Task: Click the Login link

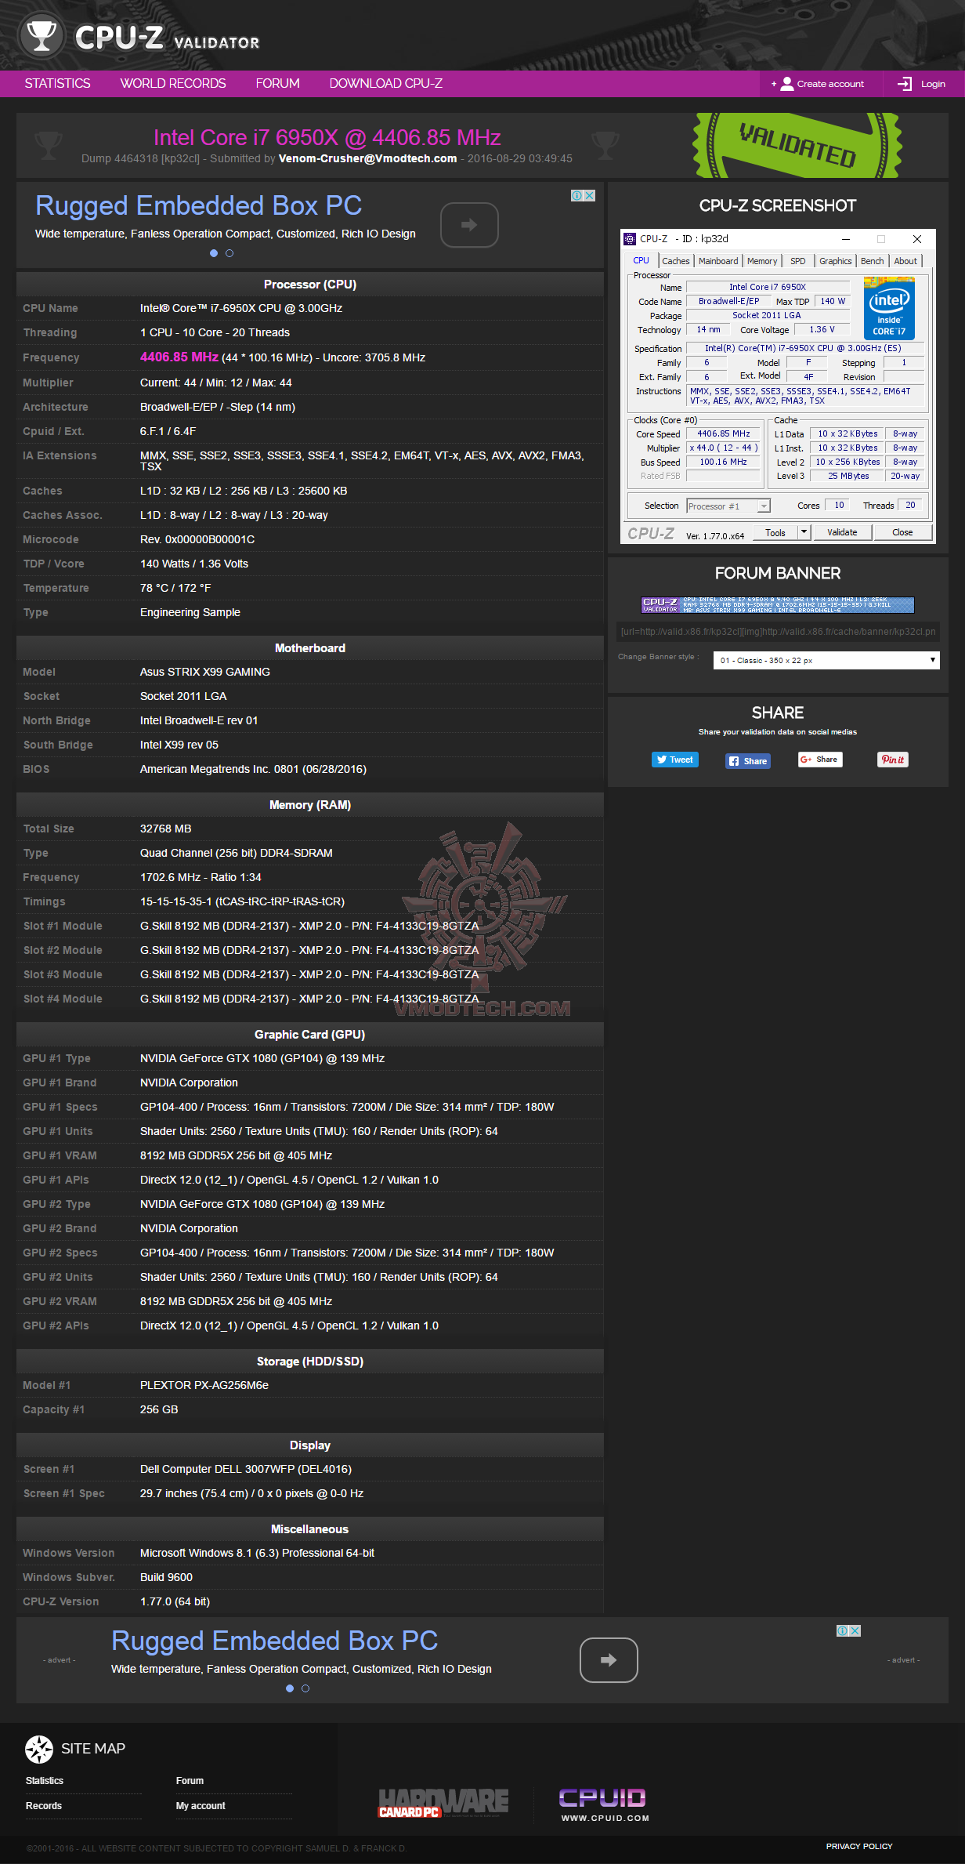Action: pyautogui.click(x=933, y=84)
